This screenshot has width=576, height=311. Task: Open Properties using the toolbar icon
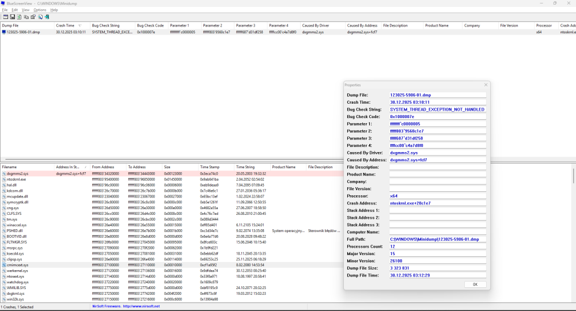tap(33, 17)
